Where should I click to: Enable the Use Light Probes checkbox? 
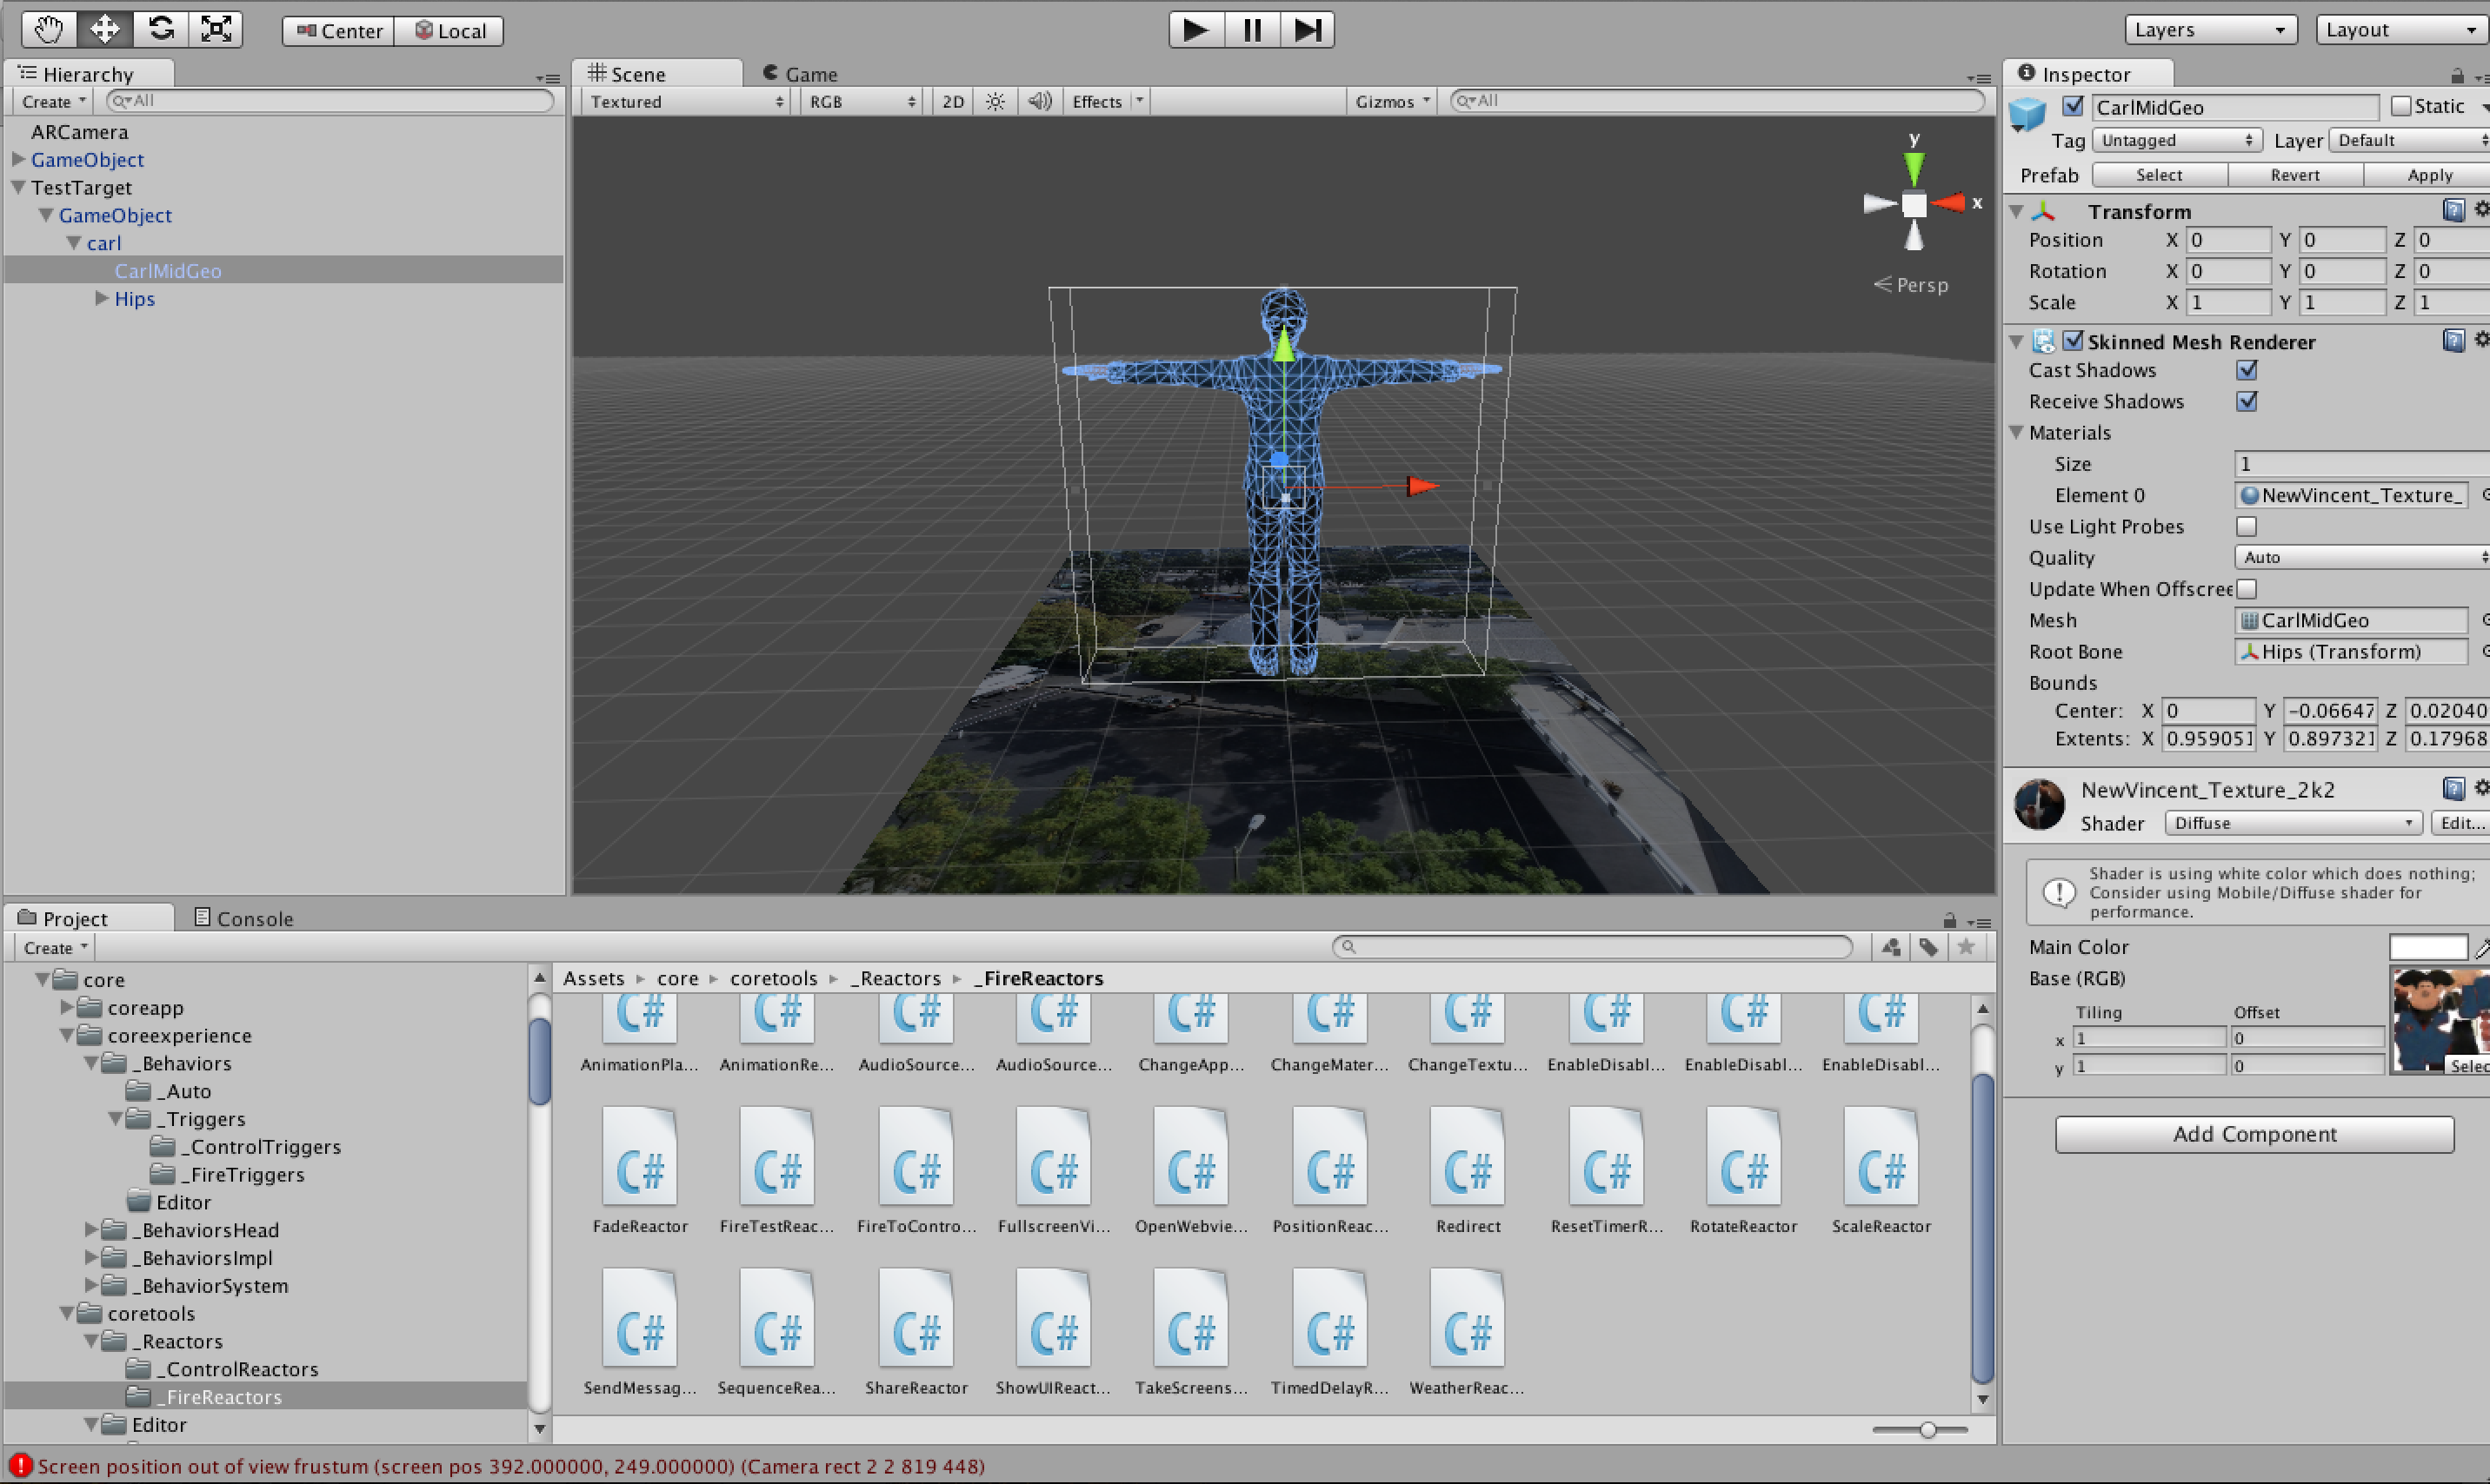pyautogui.click(x=2246, y=526)
